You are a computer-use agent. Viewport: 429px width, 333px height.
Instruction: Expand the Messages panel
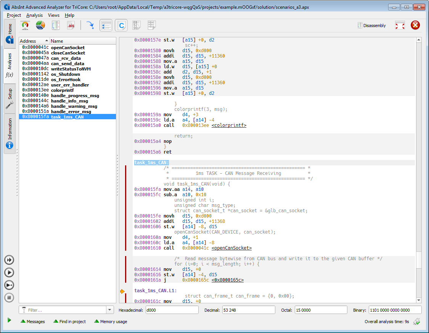(33, 322)
